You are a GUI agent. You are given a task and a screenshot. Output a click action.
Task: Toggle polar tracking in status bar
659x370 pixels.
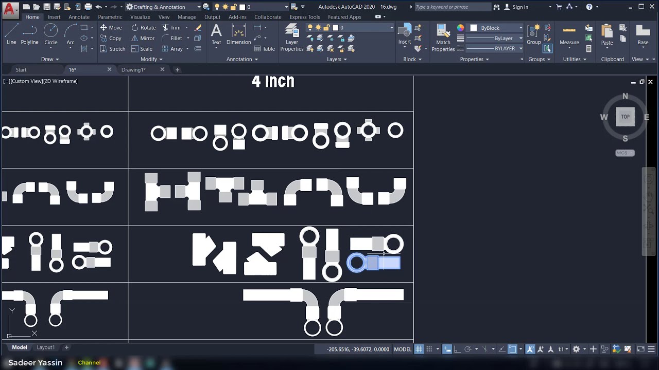(467, 349)
